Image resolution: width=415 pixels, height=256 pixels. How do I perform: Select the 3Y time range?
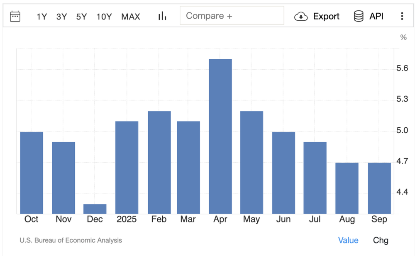(x=61, y=17)
